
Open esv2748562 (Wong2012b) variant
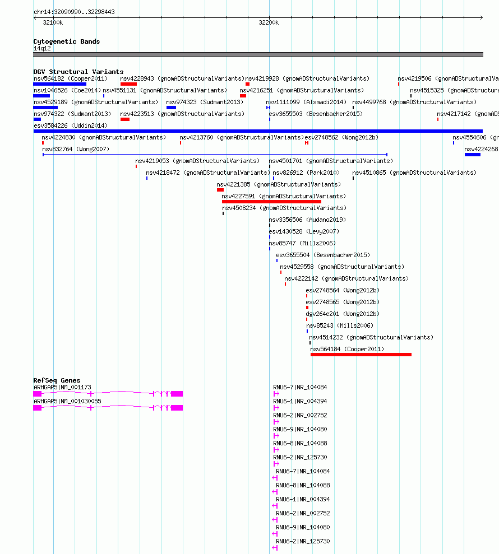pos(341,137)
